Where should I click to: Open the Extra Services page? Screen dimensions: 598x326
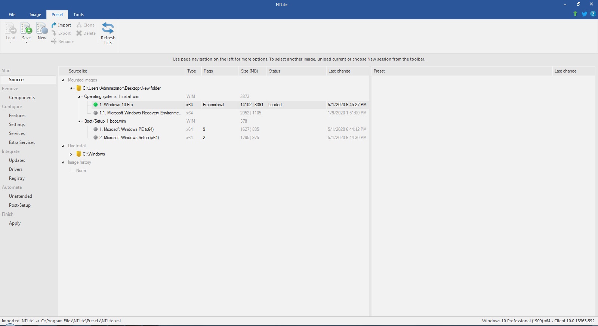[x=22, y=142]
